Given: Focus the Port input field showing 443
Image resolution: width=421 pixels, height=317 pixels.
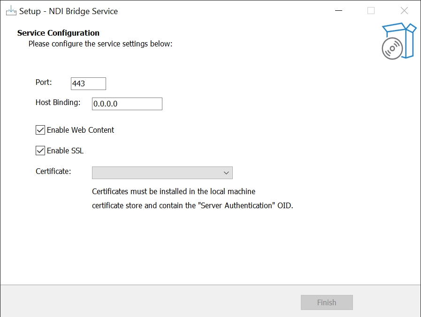Looking at the screenshot, I should pos(88,83).
